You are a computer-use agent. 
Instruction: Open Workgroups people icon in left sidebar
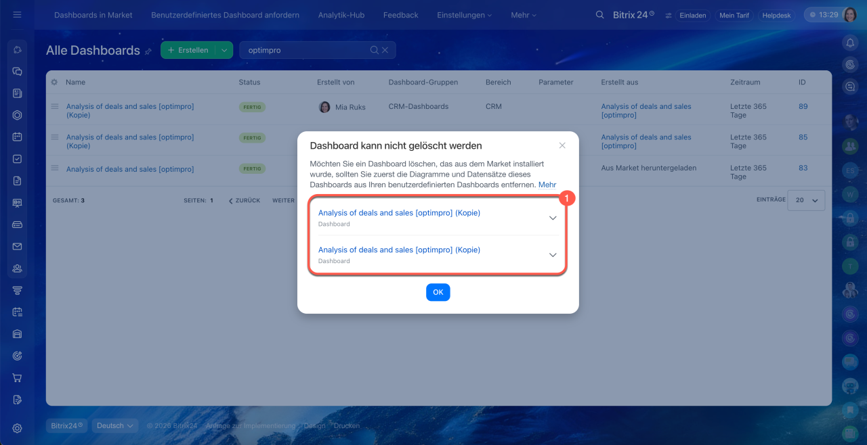[18, 268]
